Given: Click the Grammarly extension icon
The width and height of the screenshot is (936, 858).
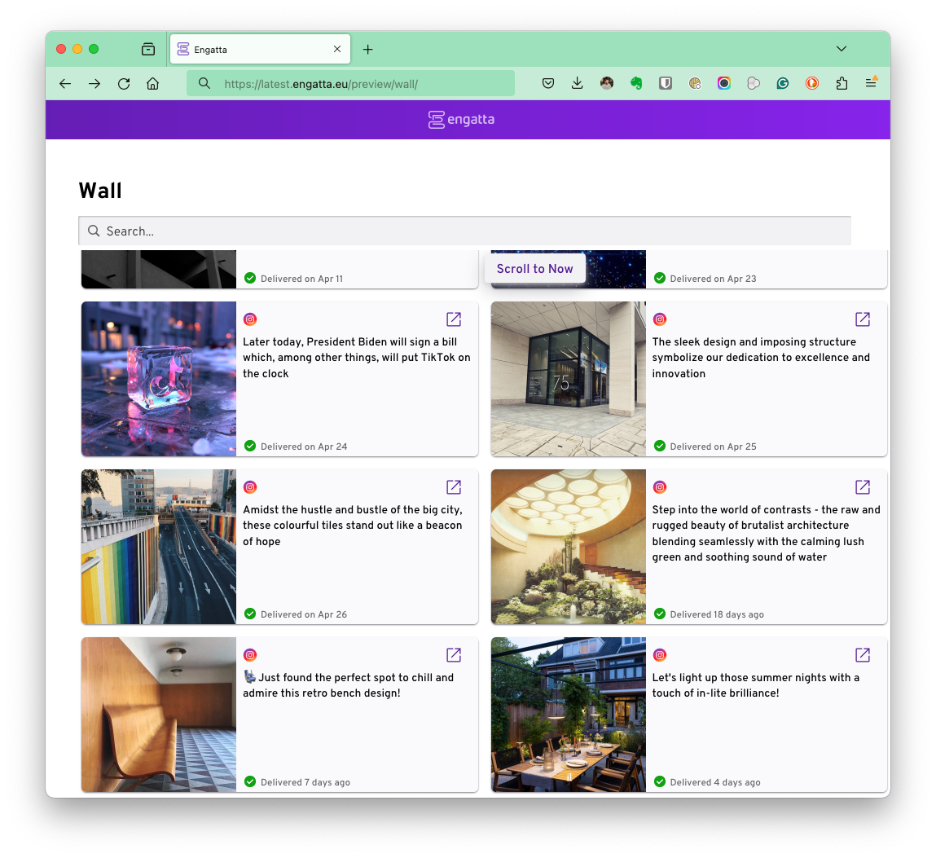Looking at the screenshot, I should tap(783, 83).
